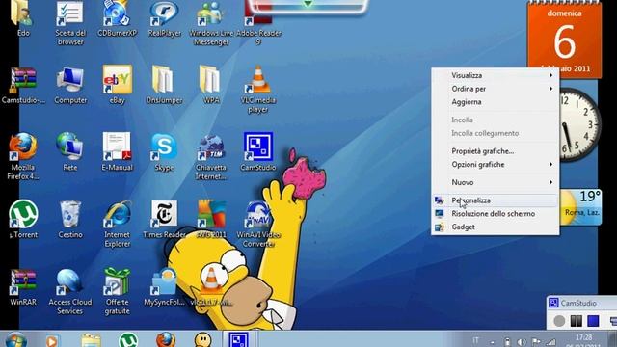Click the orange calendar gadget

pyautogui.click(x=564, y=40)
